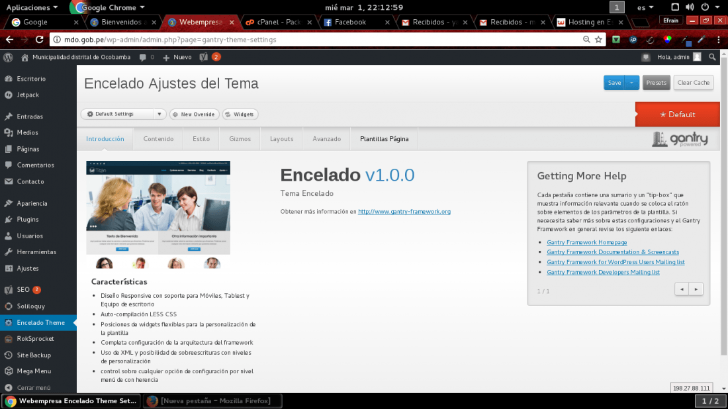Click the previous tip arrow in help box

point(682,289)
